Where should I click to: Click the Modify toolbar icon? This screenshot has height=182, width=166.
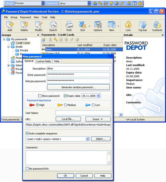pyautogui.click(x=39, y=26)
